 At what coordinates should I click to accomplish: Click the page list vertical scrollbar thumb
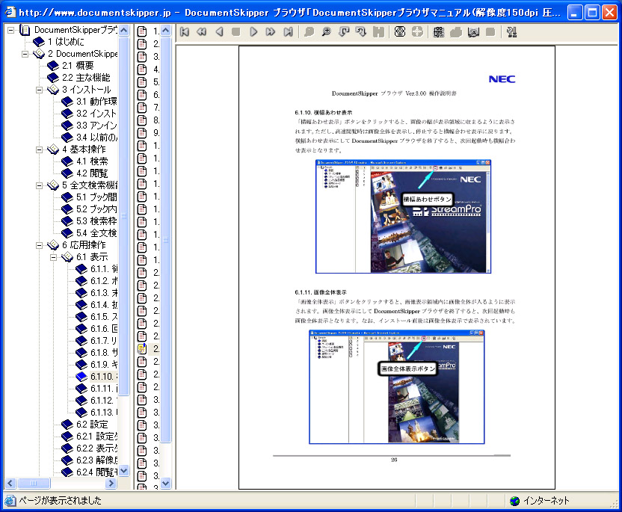click(166, 239)
